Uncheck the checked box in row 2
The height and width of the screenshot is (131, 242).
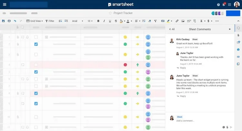coord(36,44)
